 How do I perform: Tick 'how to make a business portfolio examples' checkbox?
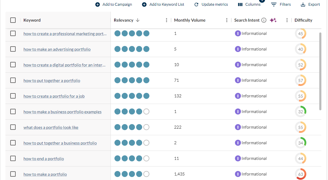[x=13, y=111]
